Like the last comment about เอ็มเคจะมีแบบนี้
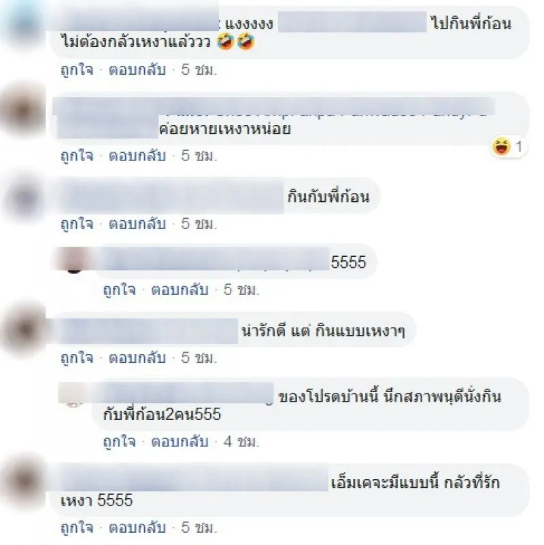 [x=77, y=527]
